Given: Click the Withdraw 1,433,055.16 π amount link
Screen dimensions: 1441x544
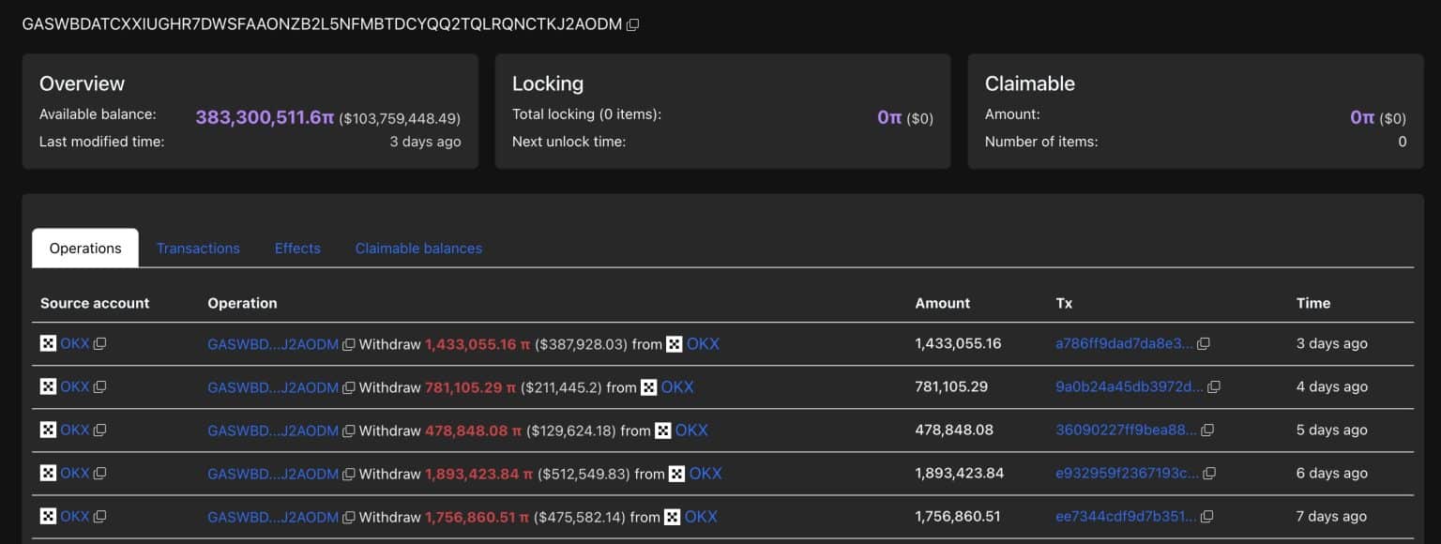Looking at the screenshot, I should click(x=472, y=343).
